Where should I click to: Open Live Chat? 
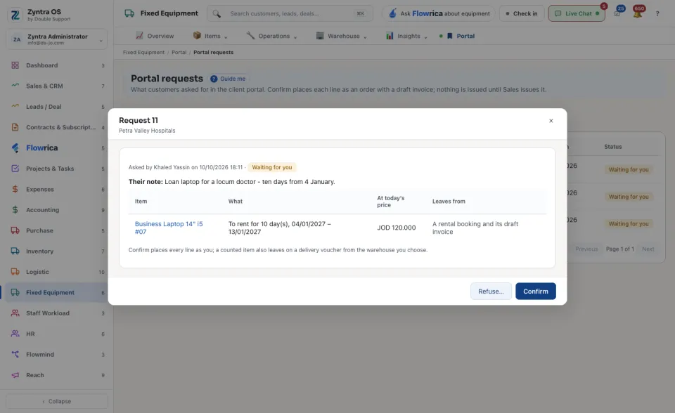[577, 14]
